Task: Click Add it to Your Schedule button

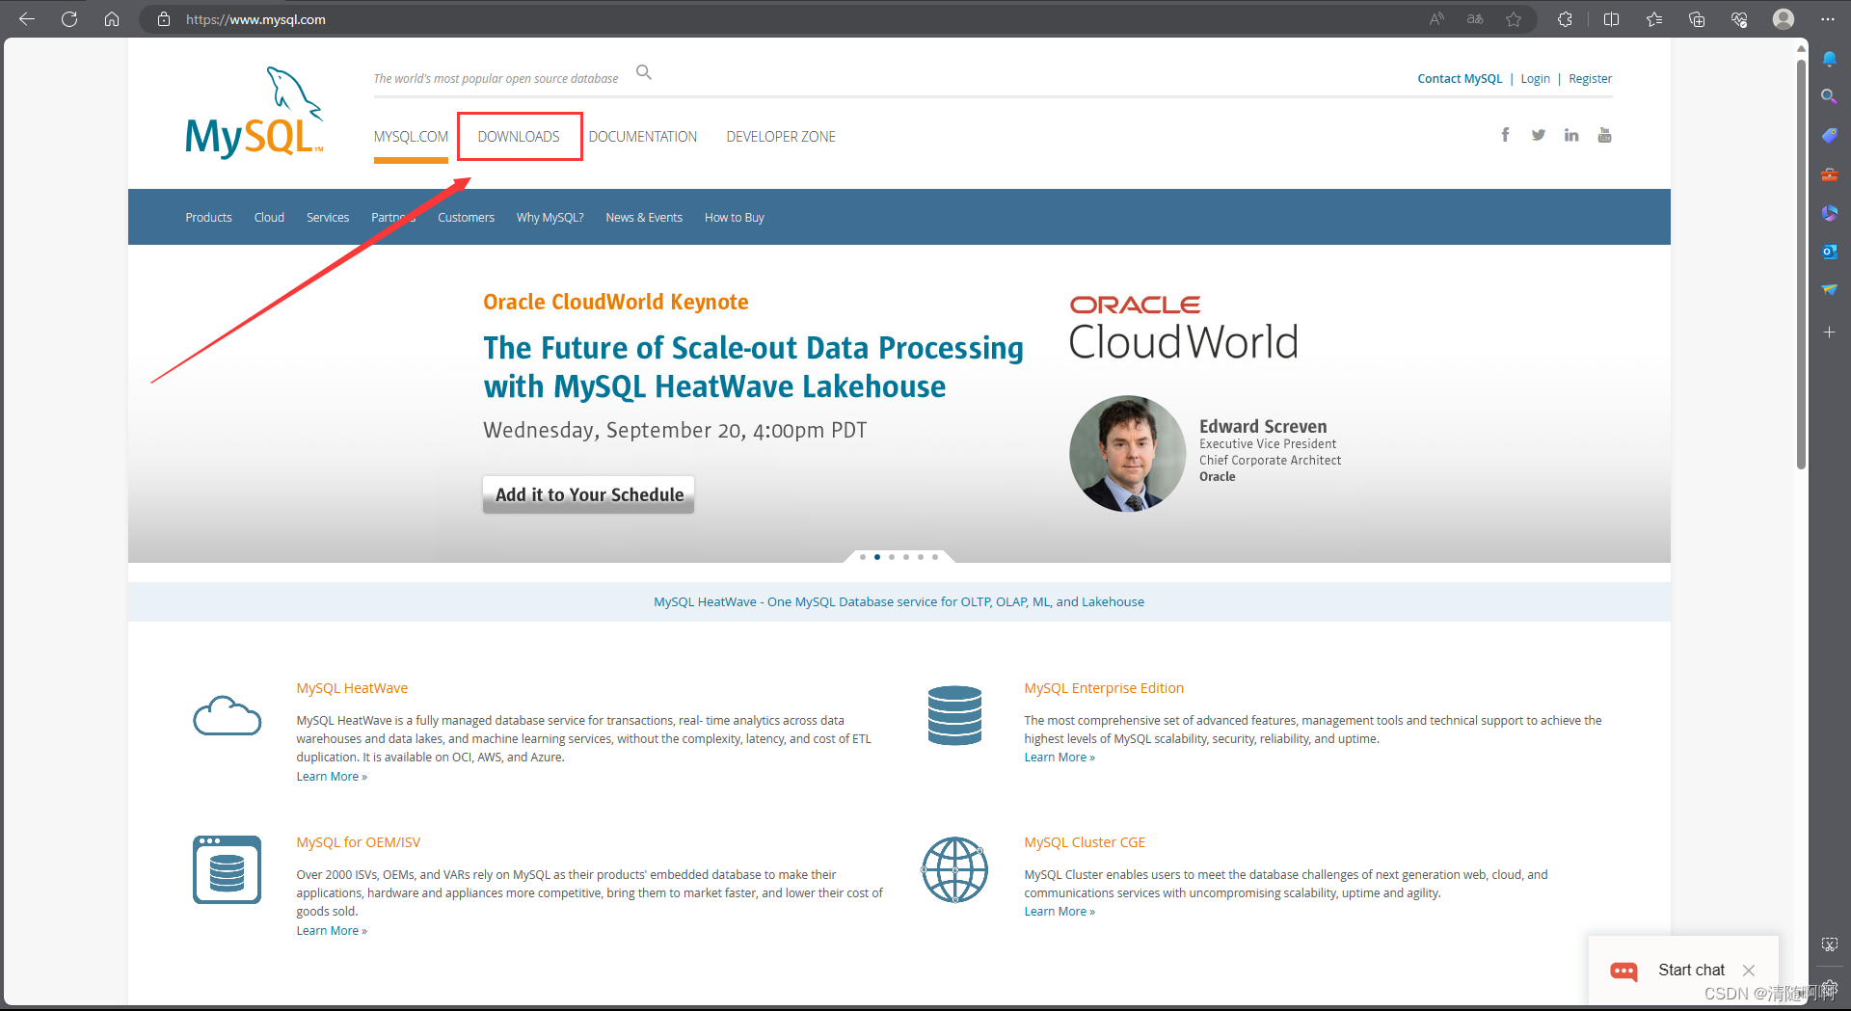Action: pos(588,494)
